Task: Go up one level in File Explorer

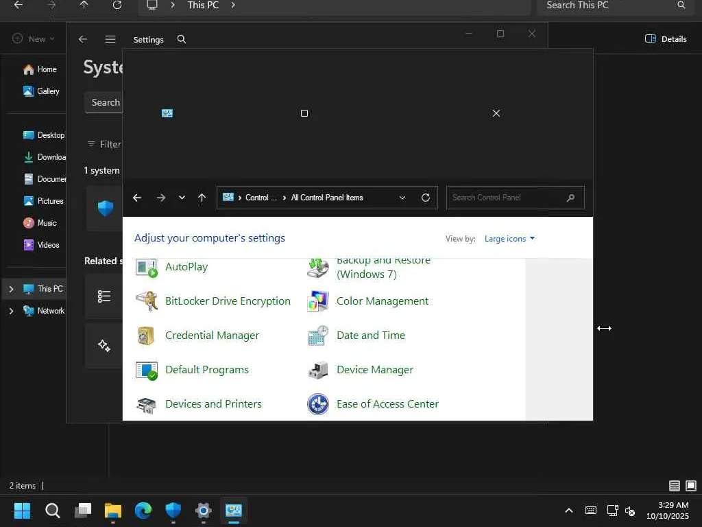Action: click(x=84, y=5)
